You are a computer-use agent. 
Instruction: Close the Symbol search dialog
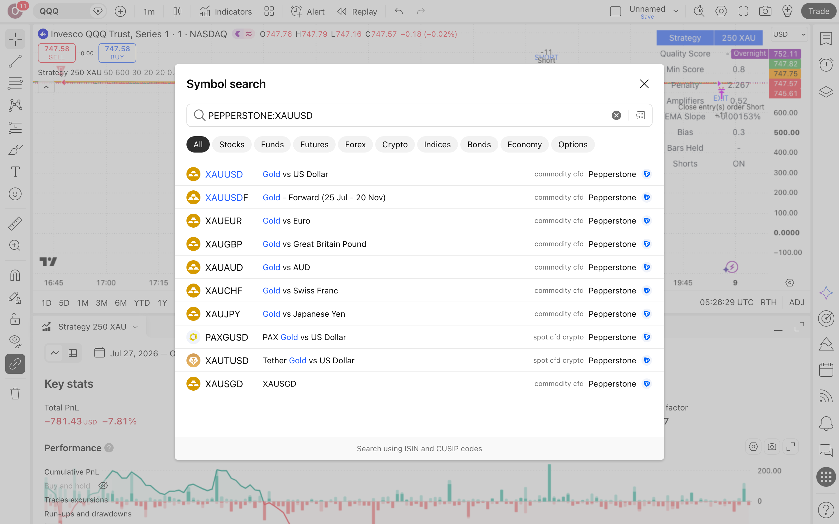pyautogui.click(x=644, y=84)
